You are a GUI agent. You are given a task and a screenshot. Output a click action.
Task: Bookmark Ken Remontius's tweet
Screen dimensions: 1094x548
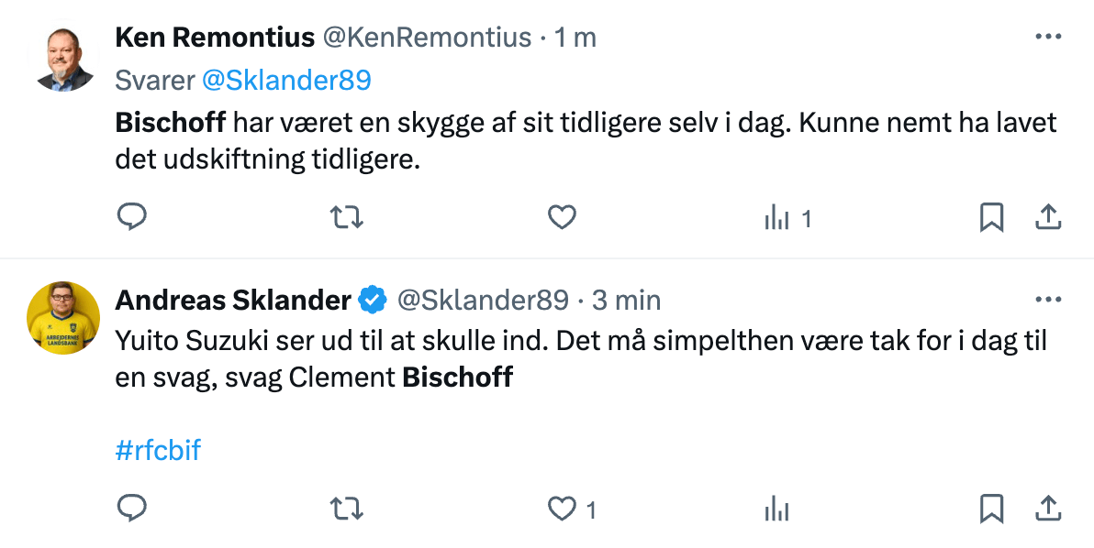pos(991,217)
